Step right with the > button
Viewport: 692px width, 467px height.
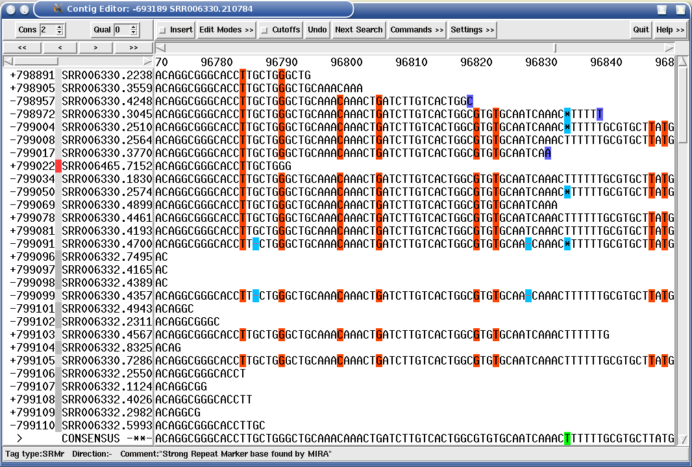point(96,47)
